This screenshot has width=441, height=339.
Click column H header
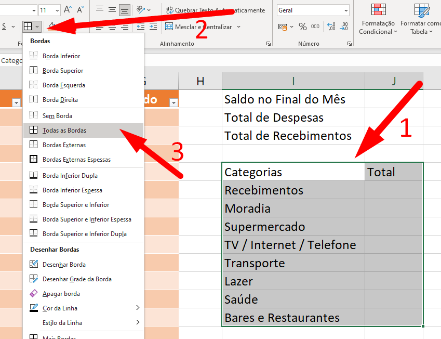pyautogui.click(x=201, y=82)
